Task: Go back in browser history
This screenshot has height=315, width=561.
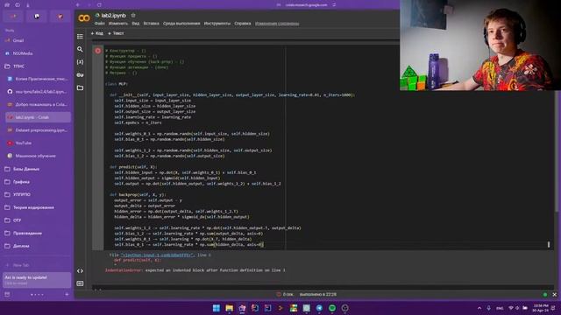Action: [x=78, y=5]
